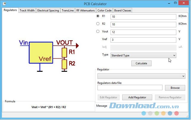Screen dimensions: 191x120
Task: Maximize the PCB Calculator window
Action: [x=175, y=3]
